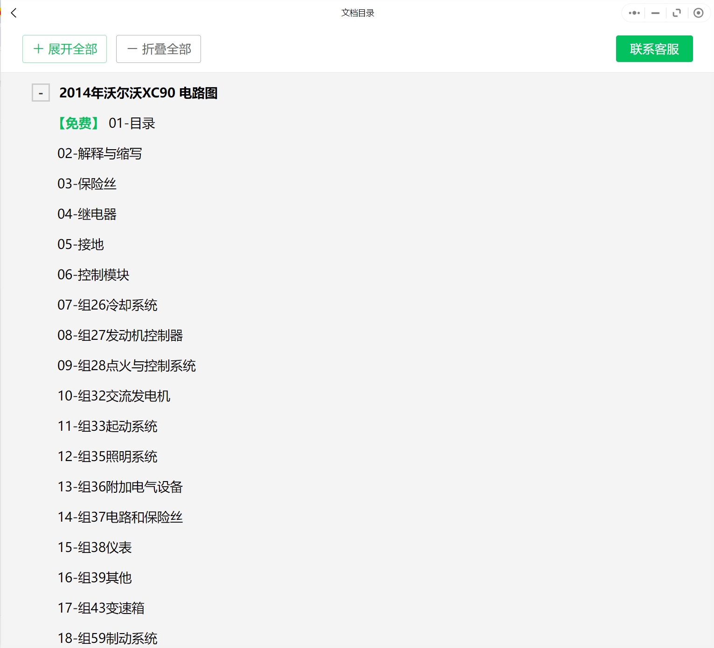
Task: Click the minus icon on 折叠全部
Action: click(132, 48)
